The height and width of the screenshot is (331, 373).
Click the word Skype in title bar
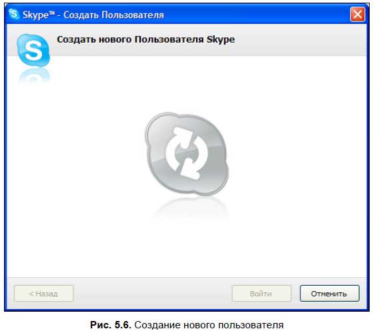point(36,15)
